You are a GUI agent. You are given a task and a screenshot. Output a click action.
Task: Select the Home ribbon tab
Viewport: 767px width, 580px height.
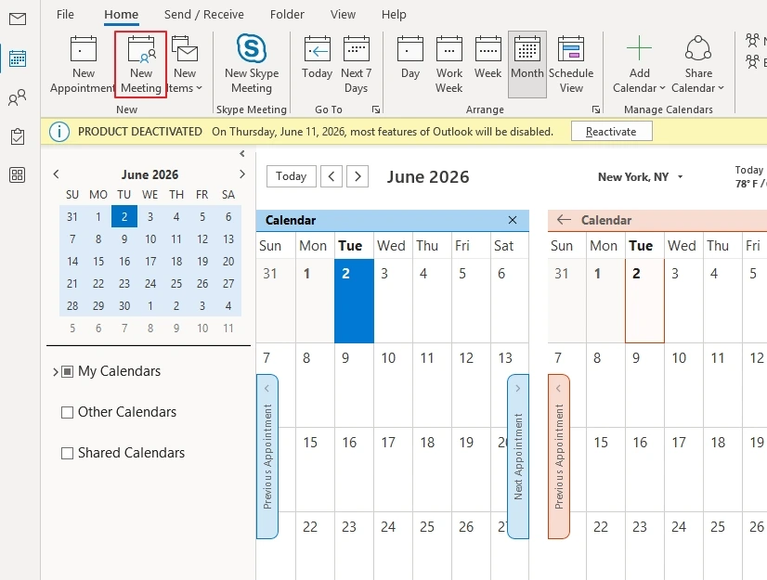(x=122, y=15)
